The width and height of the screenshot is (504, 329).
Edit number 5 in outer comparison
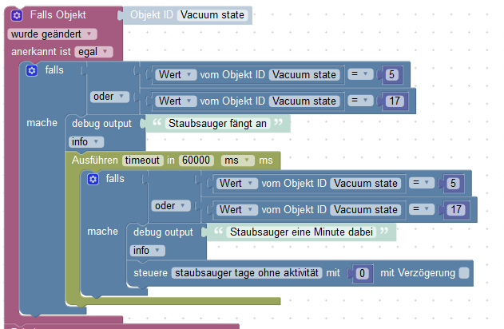coord(391,74)
